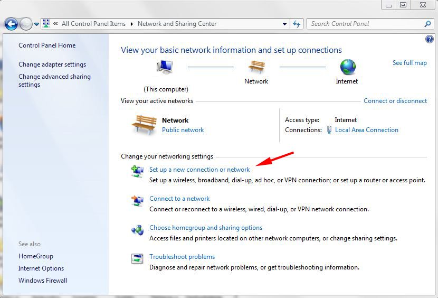Open Help with the question mark icon

430,39
